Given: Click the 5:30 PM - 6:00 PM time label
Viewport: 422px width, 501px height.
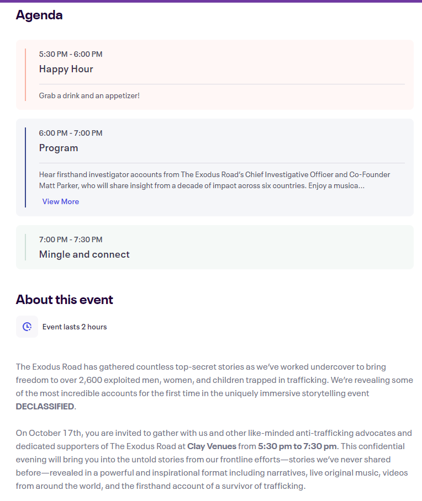Looking at the screenshot, I should pos(71,54).
